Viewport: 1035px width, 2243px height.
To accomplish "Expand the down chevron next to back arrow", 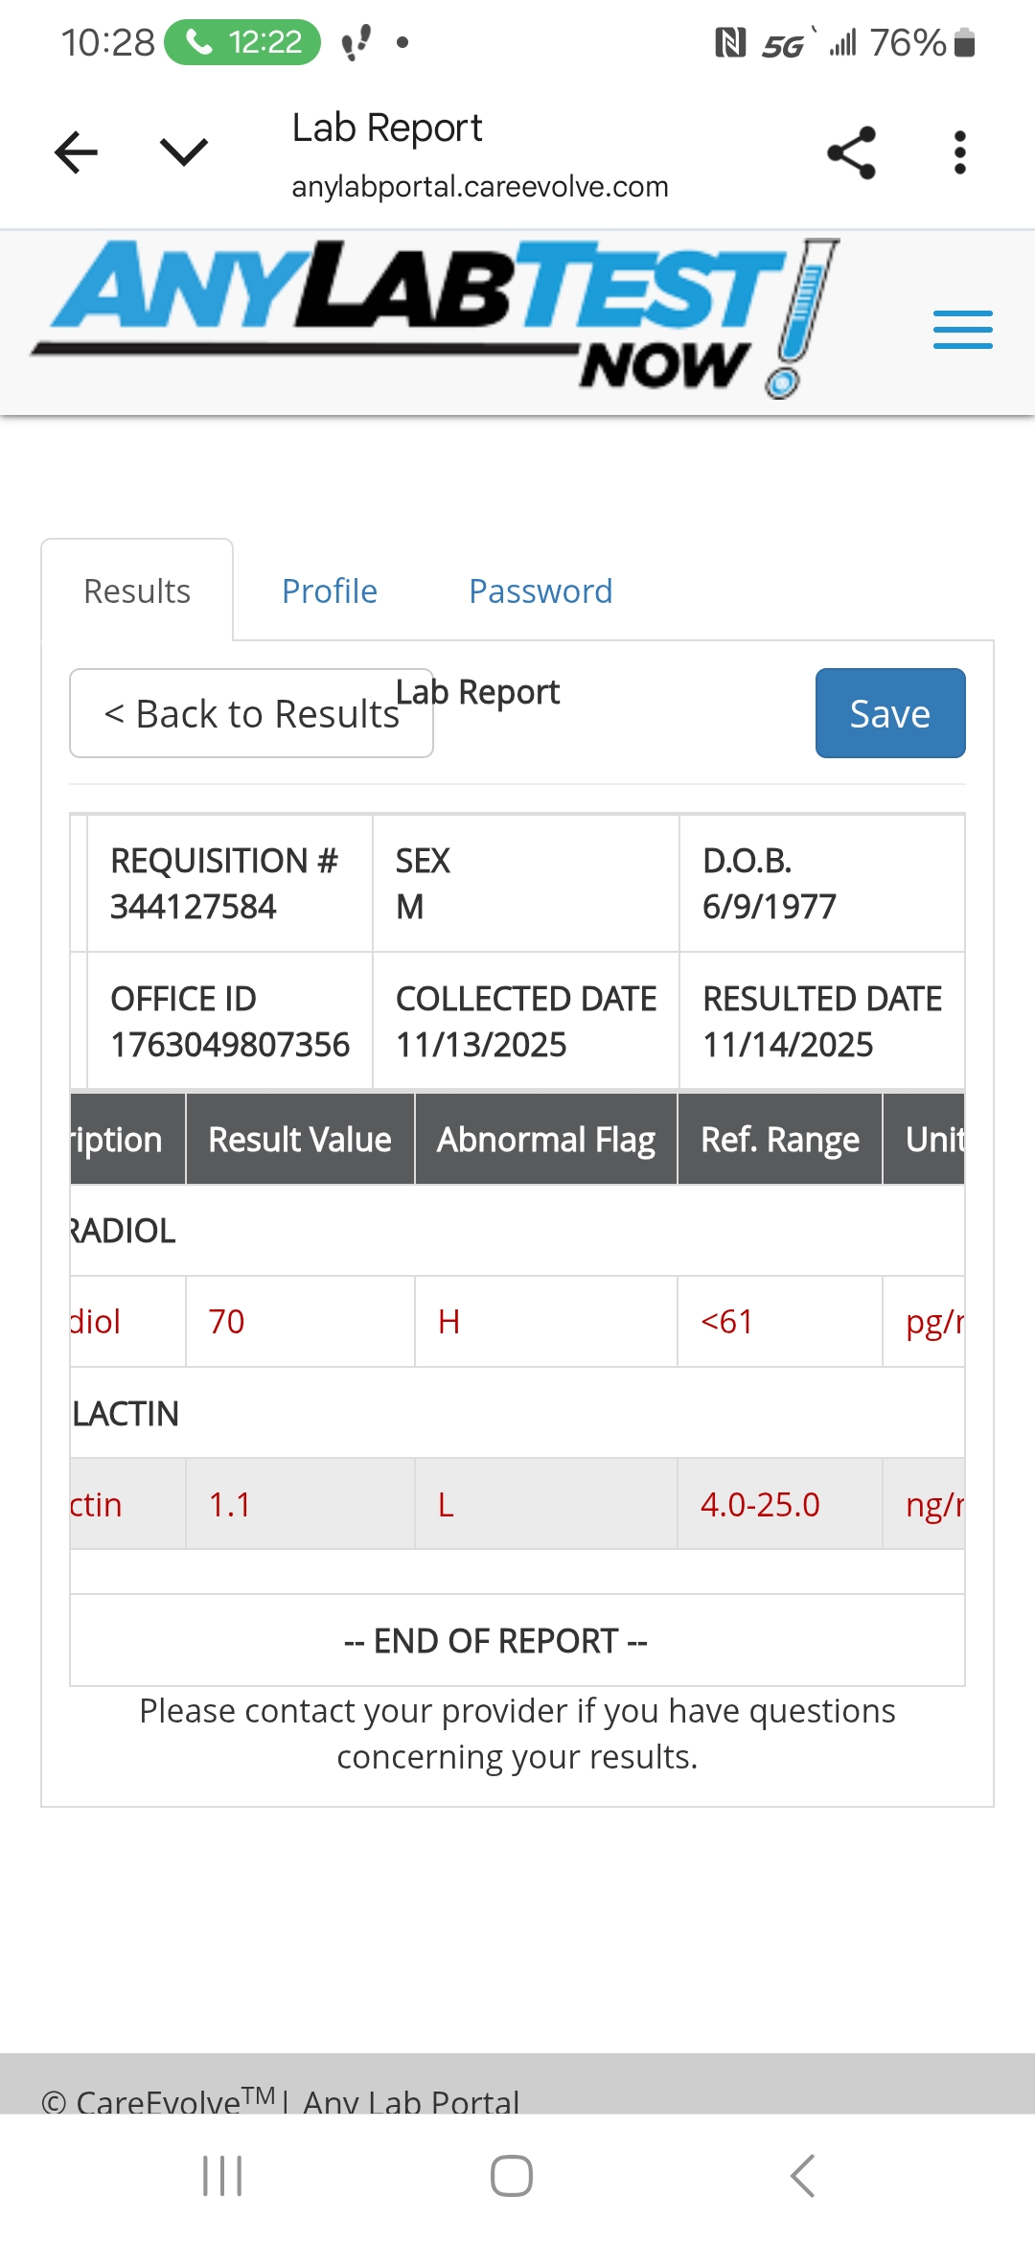I will click(183, 152).
